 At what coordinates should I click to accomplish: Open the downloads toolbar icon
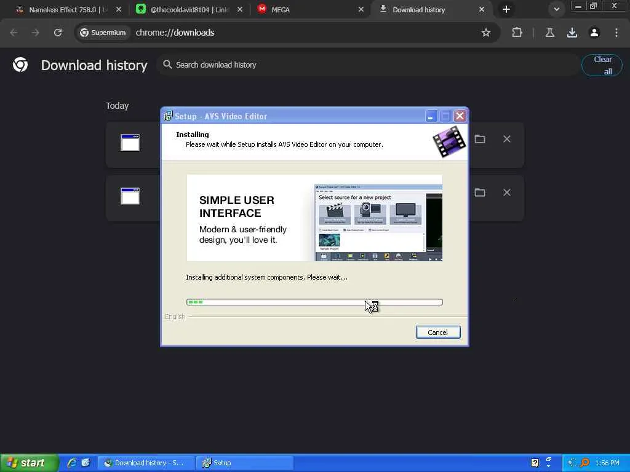572,33
